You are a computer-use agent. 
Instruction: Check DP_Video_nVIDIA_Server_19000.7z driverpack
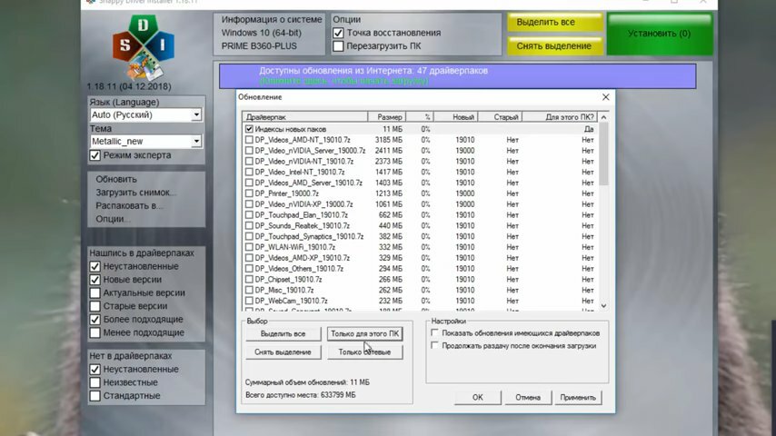coord(249,151)
